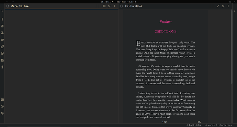Expand the right sidebar with the chevron
The image size is (237, 127).
(x=235, y=11)
